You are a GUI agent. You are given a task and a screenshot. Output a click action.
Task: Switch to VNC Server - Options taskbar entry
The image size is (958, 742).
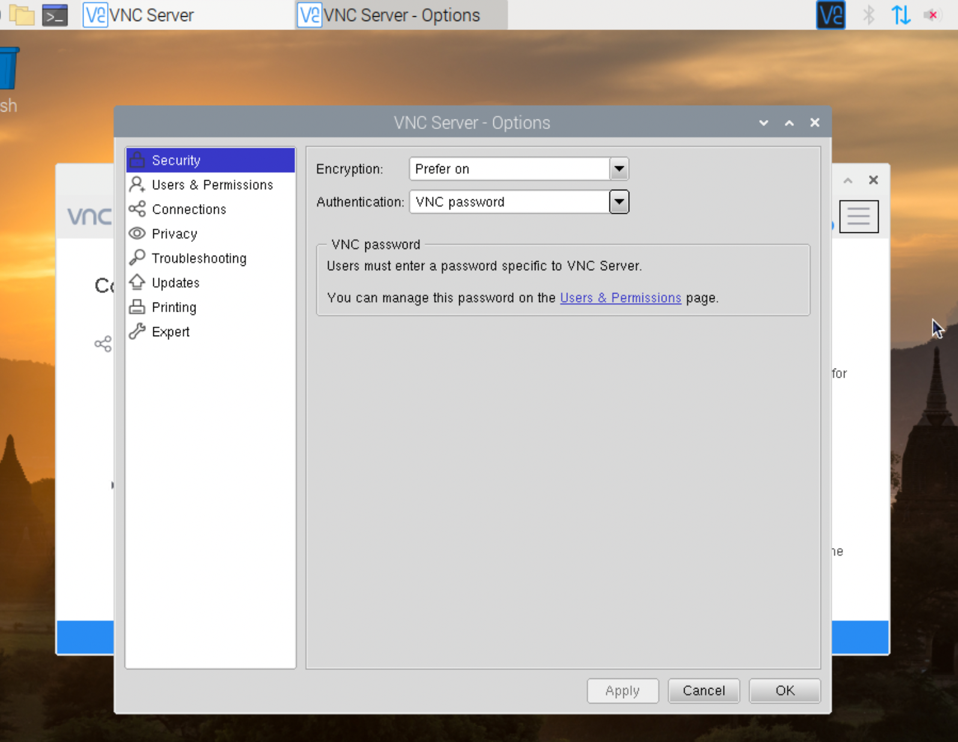[401, 15]
